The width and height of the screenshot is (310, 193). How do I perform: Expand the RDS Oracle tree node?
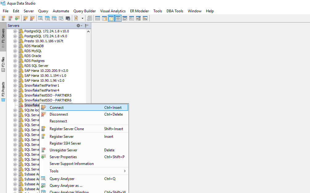click(x=15, y=56)
